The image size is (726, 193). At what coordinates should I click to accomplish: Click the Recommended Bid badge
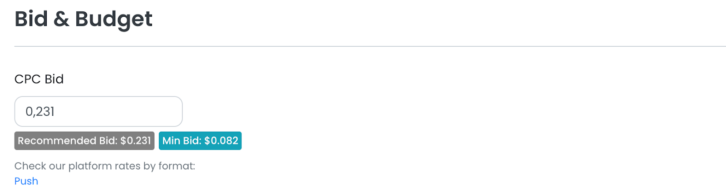point(84,141)
